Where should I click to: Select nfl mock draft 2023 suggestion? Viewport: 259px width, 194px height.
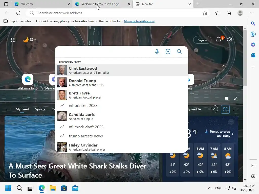(121, 127)
